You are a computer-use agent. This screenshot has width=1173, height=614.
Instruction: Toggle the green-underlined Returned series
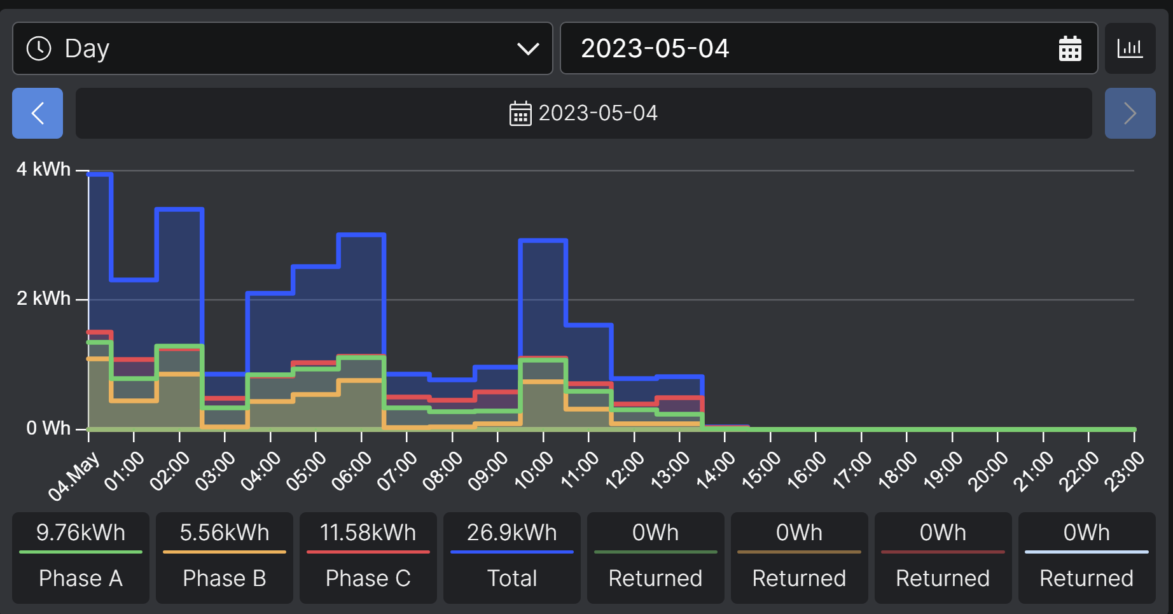(656, 557)
